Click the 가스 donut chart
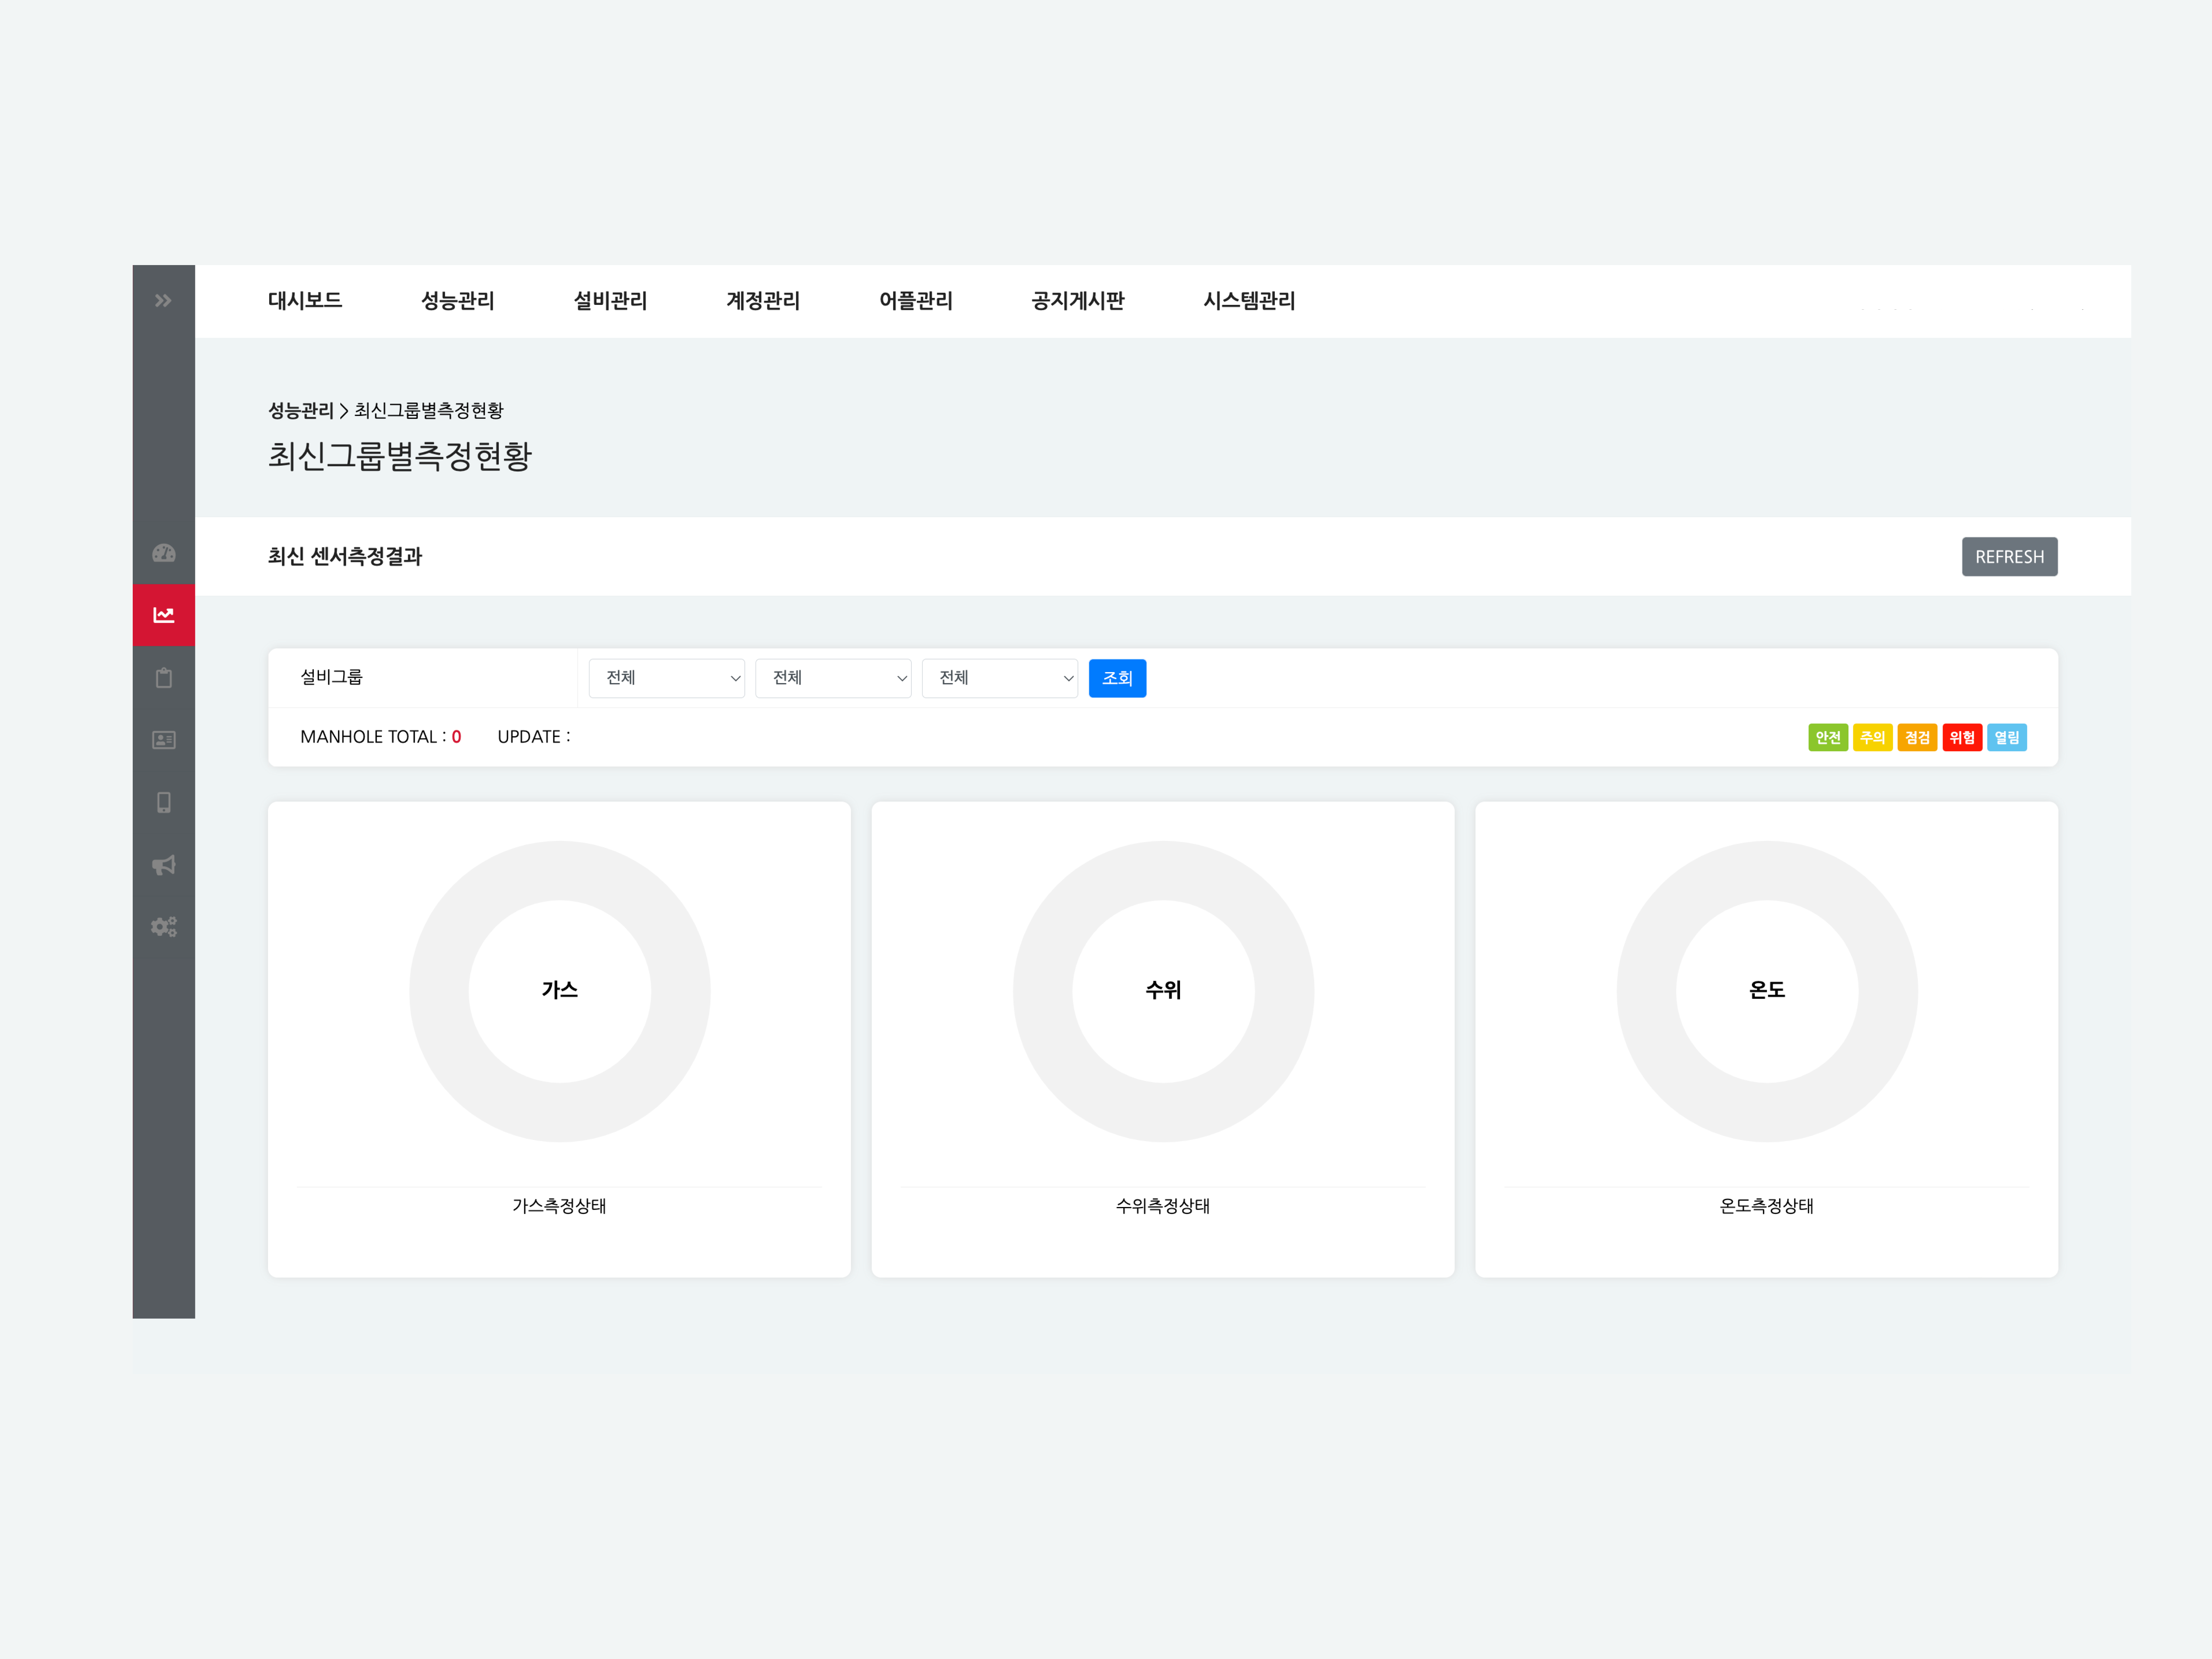This screenshot has height=1659, width=2212. click(x=560, y=991)
